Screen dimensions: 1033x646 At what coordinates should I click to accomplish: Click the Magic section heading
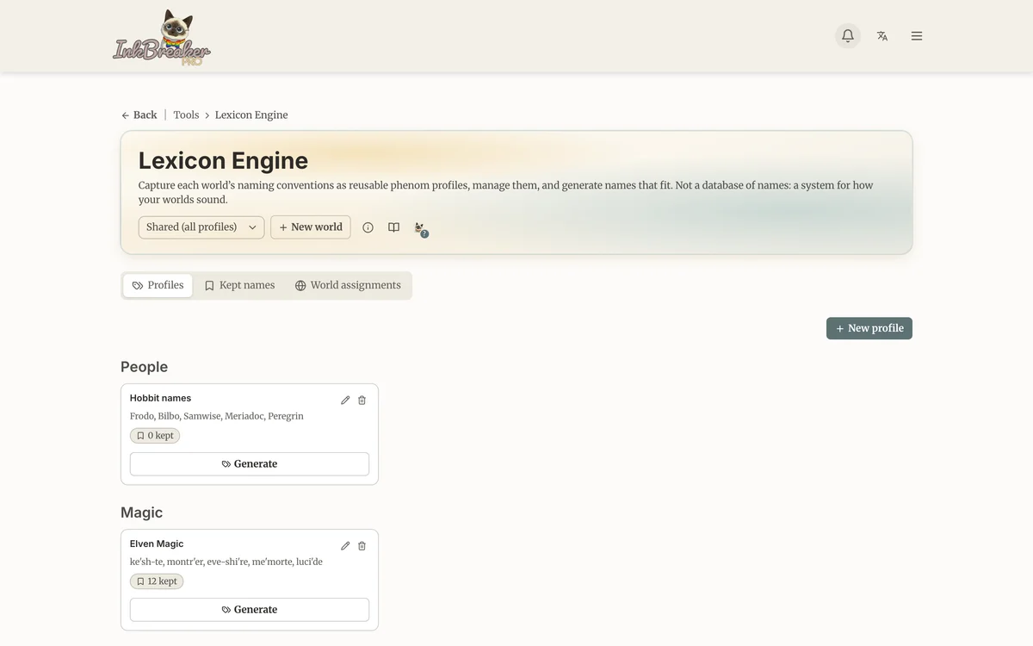pos(141,512)
